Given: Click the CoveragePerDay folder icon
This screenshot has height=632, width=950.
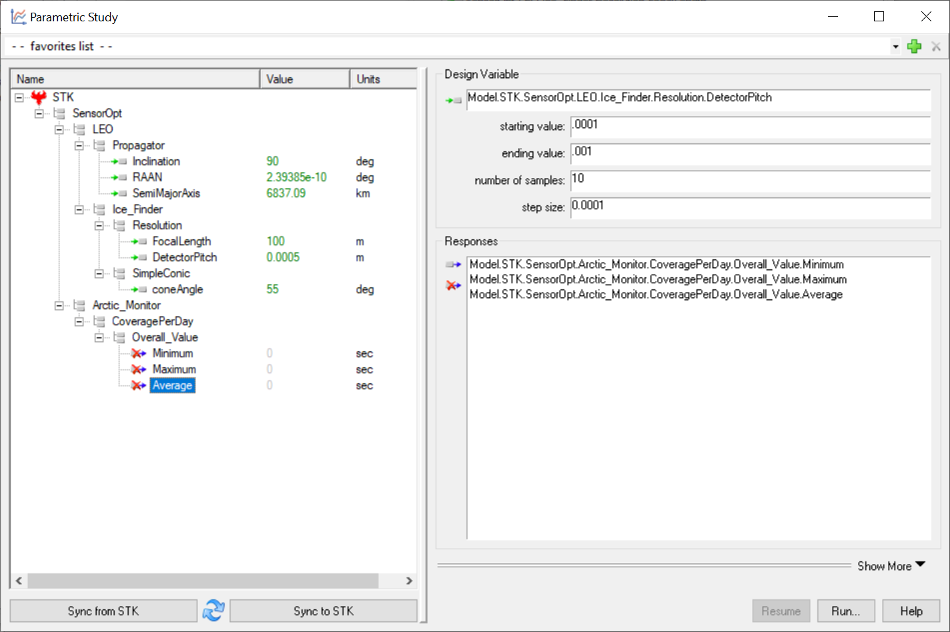Looking at the screenshot, I should [x=99, y=321].
